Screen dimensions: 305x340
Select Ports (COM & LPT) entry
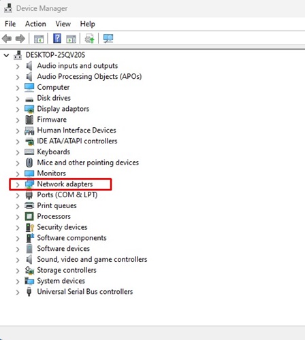tap(67, 194)
